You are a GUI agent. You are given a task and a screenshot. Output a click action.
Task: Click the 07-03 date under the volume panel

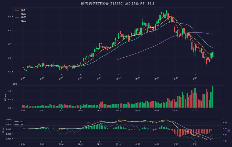coord(176,111)
